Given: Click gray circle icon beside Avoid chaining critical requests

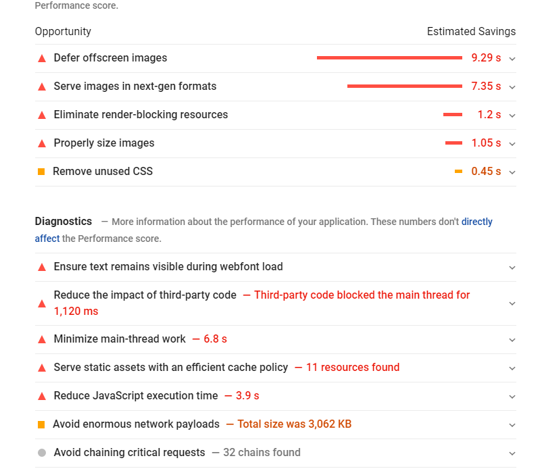Looking at the screenshot, I should [x=42, y=453].
